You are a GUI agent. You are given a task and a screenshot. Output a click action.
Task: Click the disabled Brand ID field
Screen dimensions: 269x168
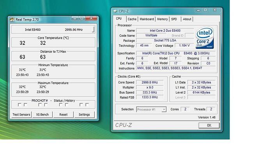(x=189, y=35)
